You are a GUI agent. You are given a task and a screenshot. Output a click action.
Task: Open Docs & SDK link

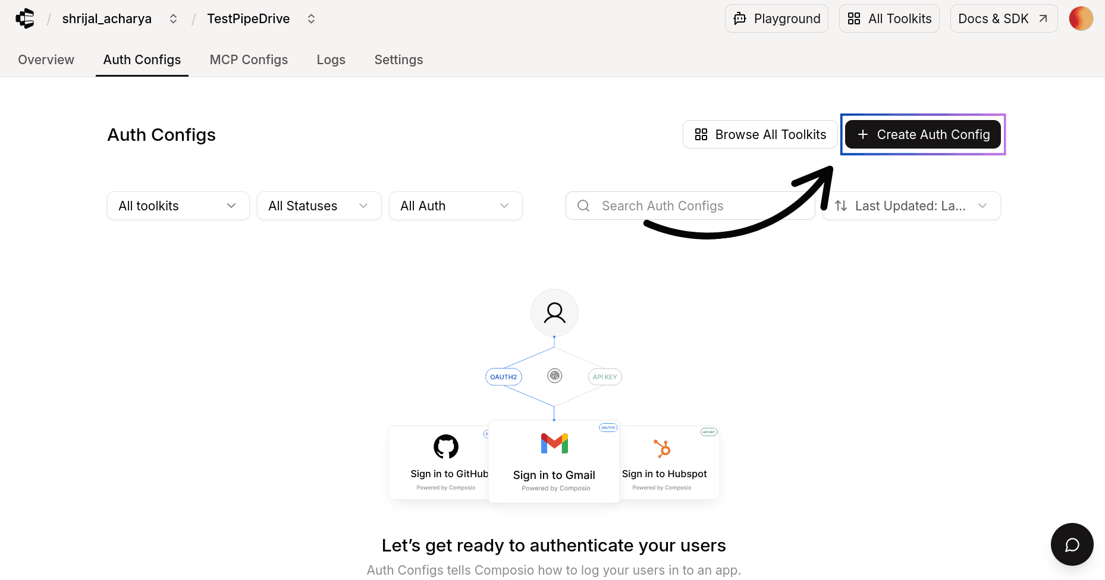coord(1003,18)
